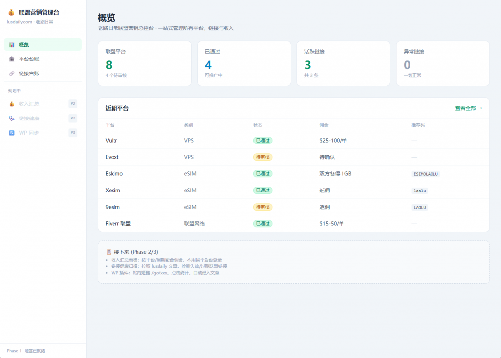The width and height of the screenshot is (501, 358).
Task: Click the 已通过 badge in Eskimo row
Action: (x=263, y=174)
